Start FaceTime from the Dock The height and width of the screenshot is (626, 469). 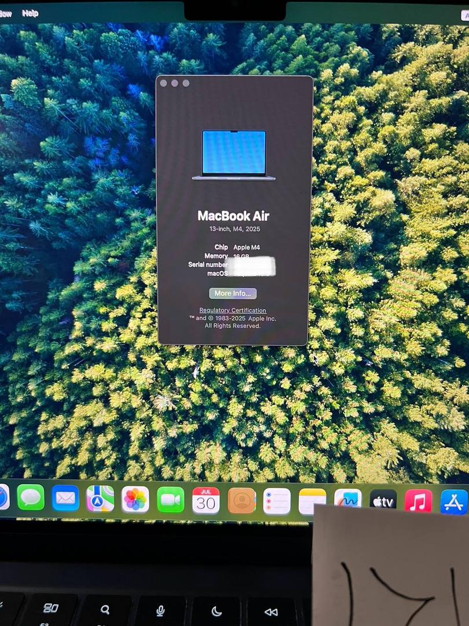point(171,500)
